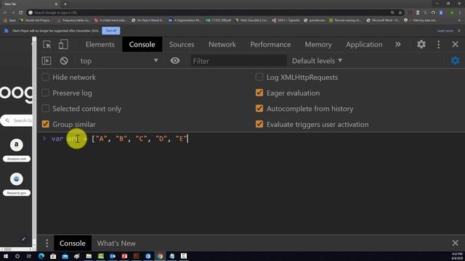Image resolution: width=465 pixels, height=261 pixels.
Task: Open the Research.gov shortcut tile
Action: pyautogui.click(x=17, y=183)
